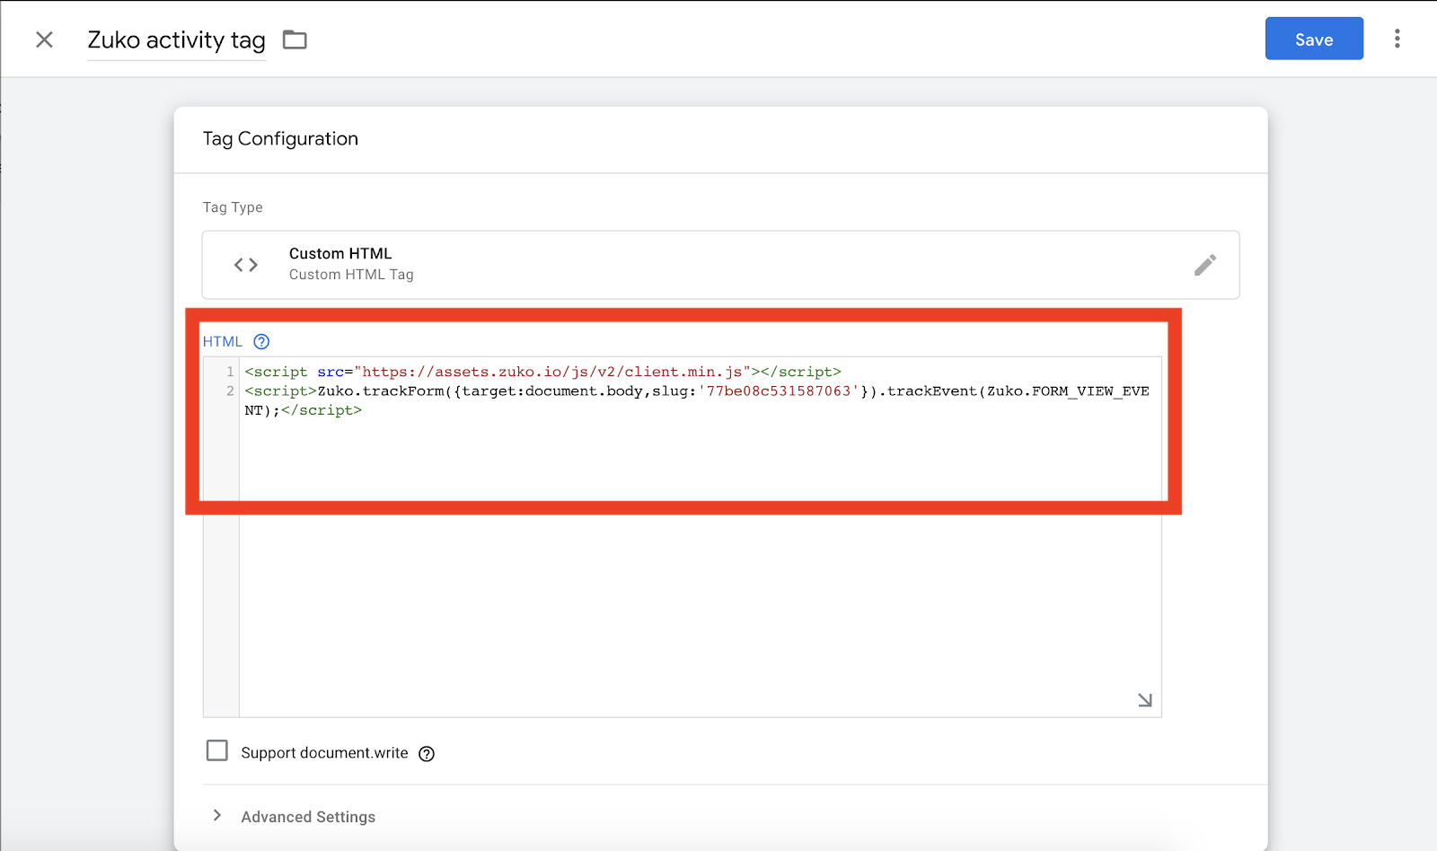Screen dimensions: 1437x851
Task: Click the help icon next to HTML label
Action: (261, 341)
